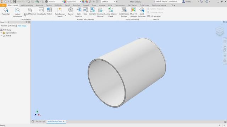Click the Gate tool
This screenshot has height=127, width=227.
pos(85,11)
